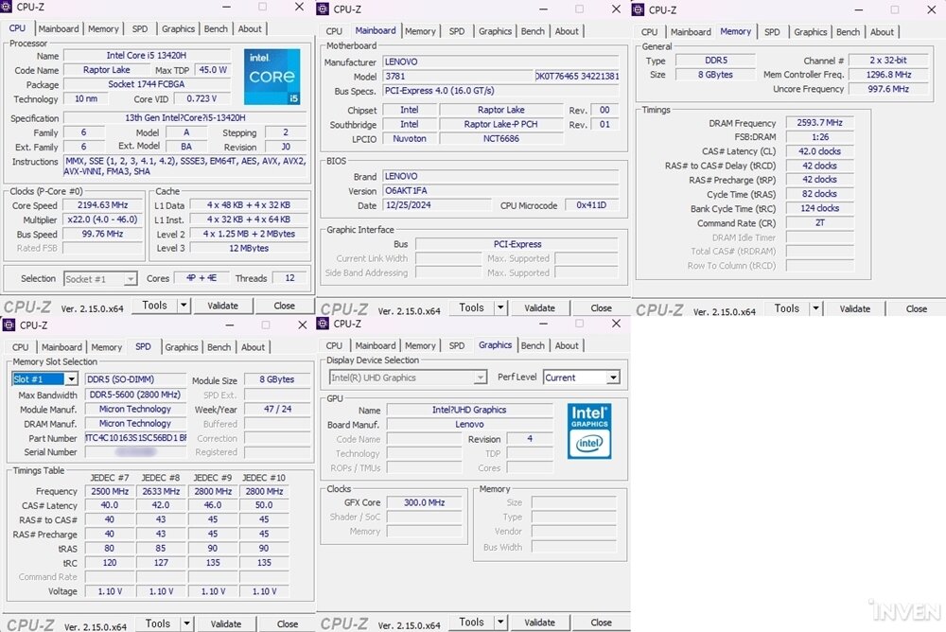
Task: Click the GFX Core clock value "300.0 MHz"
Action: point(424,502)
